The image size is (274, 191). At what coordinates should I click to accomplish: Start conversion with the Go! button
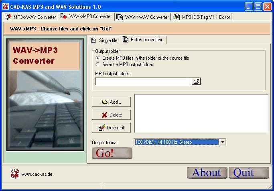point(112,153)
